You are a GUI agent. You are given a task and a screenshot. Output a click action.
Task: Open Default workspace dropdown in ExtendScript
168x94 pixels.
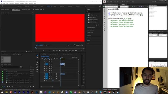point(155,2)
